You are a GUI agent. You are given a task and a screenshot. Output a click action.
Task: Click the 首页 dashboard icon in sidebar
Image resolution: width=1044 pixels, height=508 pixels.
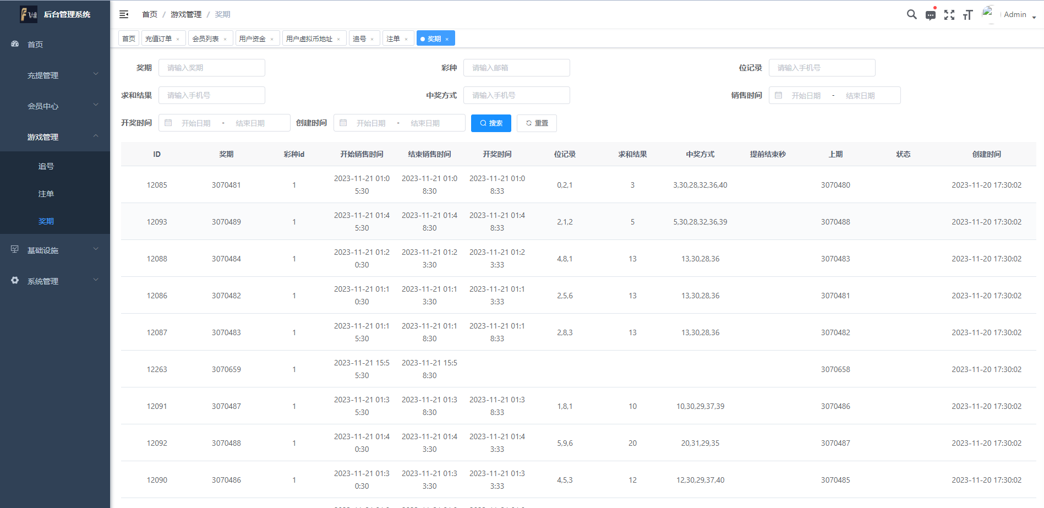[x=14, y=44]
